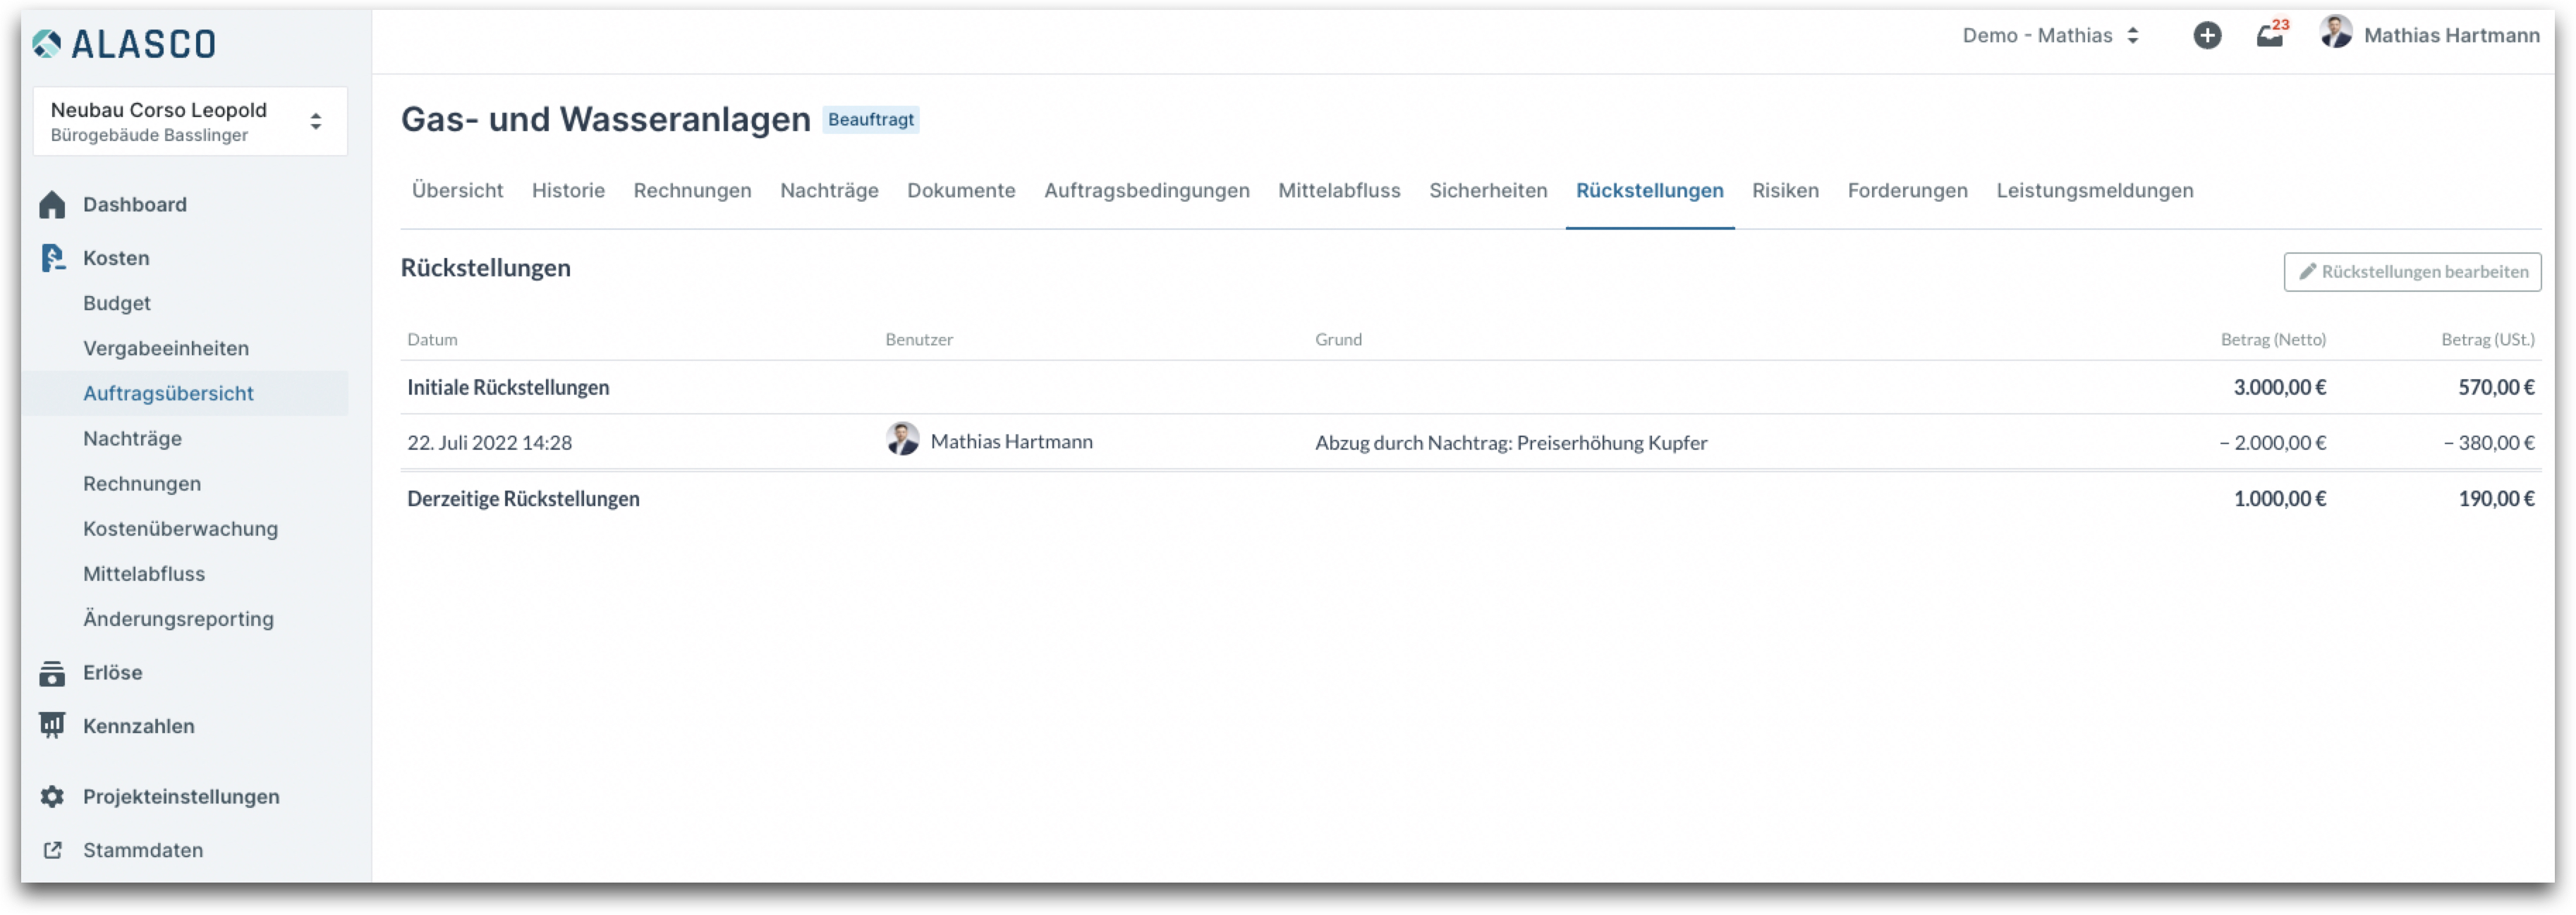
Task: Open Stammdaten in sidebar
Action: coord(143,850)
